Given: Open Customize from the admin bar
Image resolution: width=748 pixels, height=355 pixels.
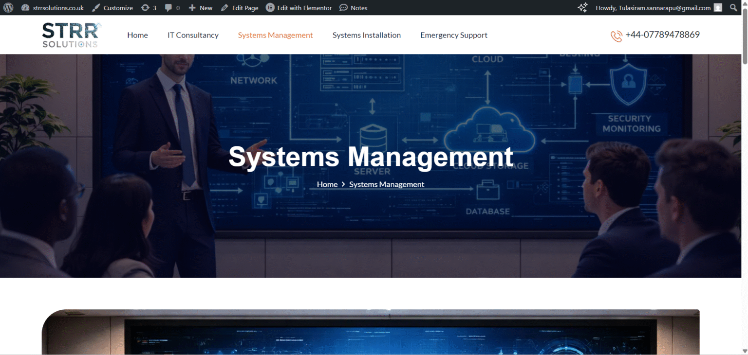Looking at the screenshot, I should (x=112, y=7).
